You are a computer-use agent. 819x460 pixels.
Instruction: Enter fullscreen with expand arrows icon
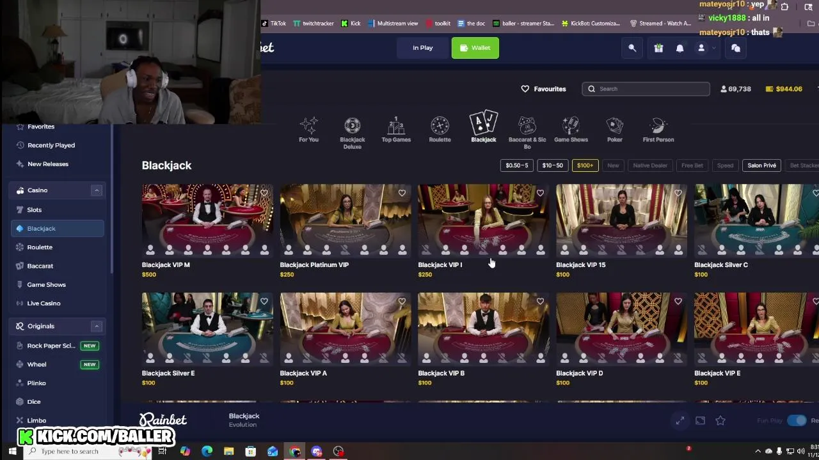680,420
